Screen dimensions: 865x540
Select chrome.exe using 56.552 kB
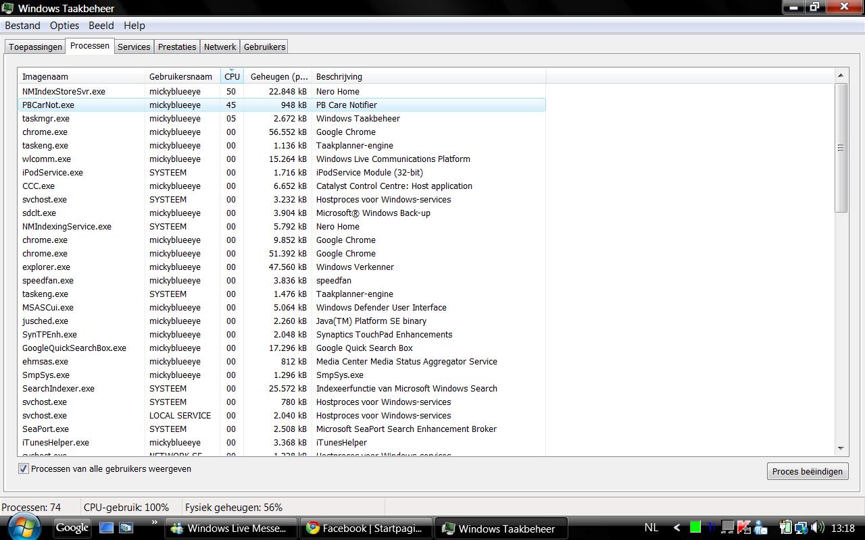click(x=282, y=132)
